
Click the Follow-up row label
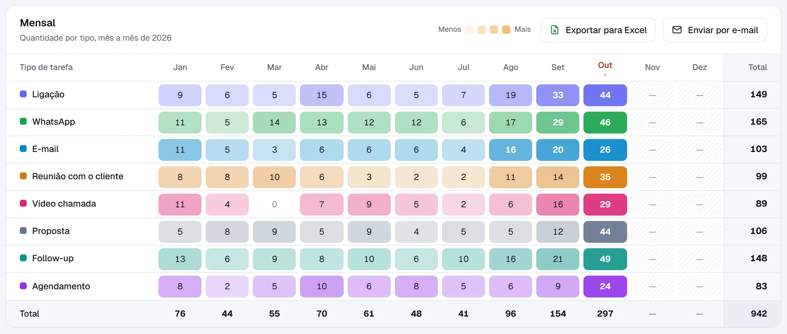[x=53, y=258]
